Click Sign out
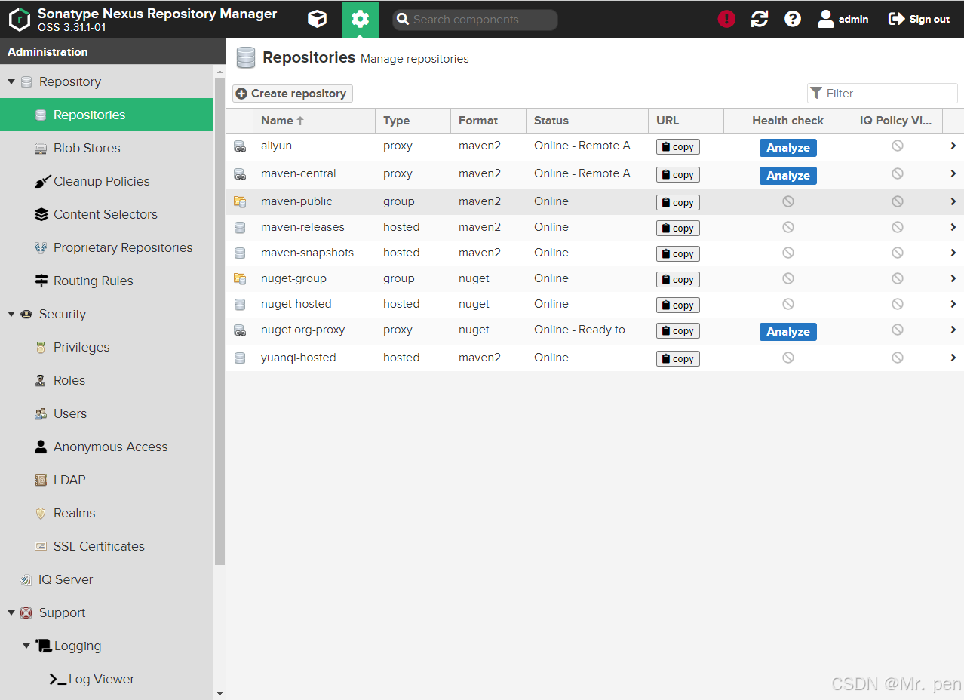 [x=919, y=19]
